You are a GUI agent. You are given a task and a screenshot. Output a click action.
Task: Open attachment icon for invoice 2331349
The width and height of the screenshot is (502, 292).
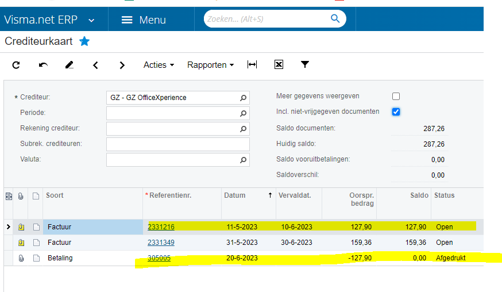[21, 243]
